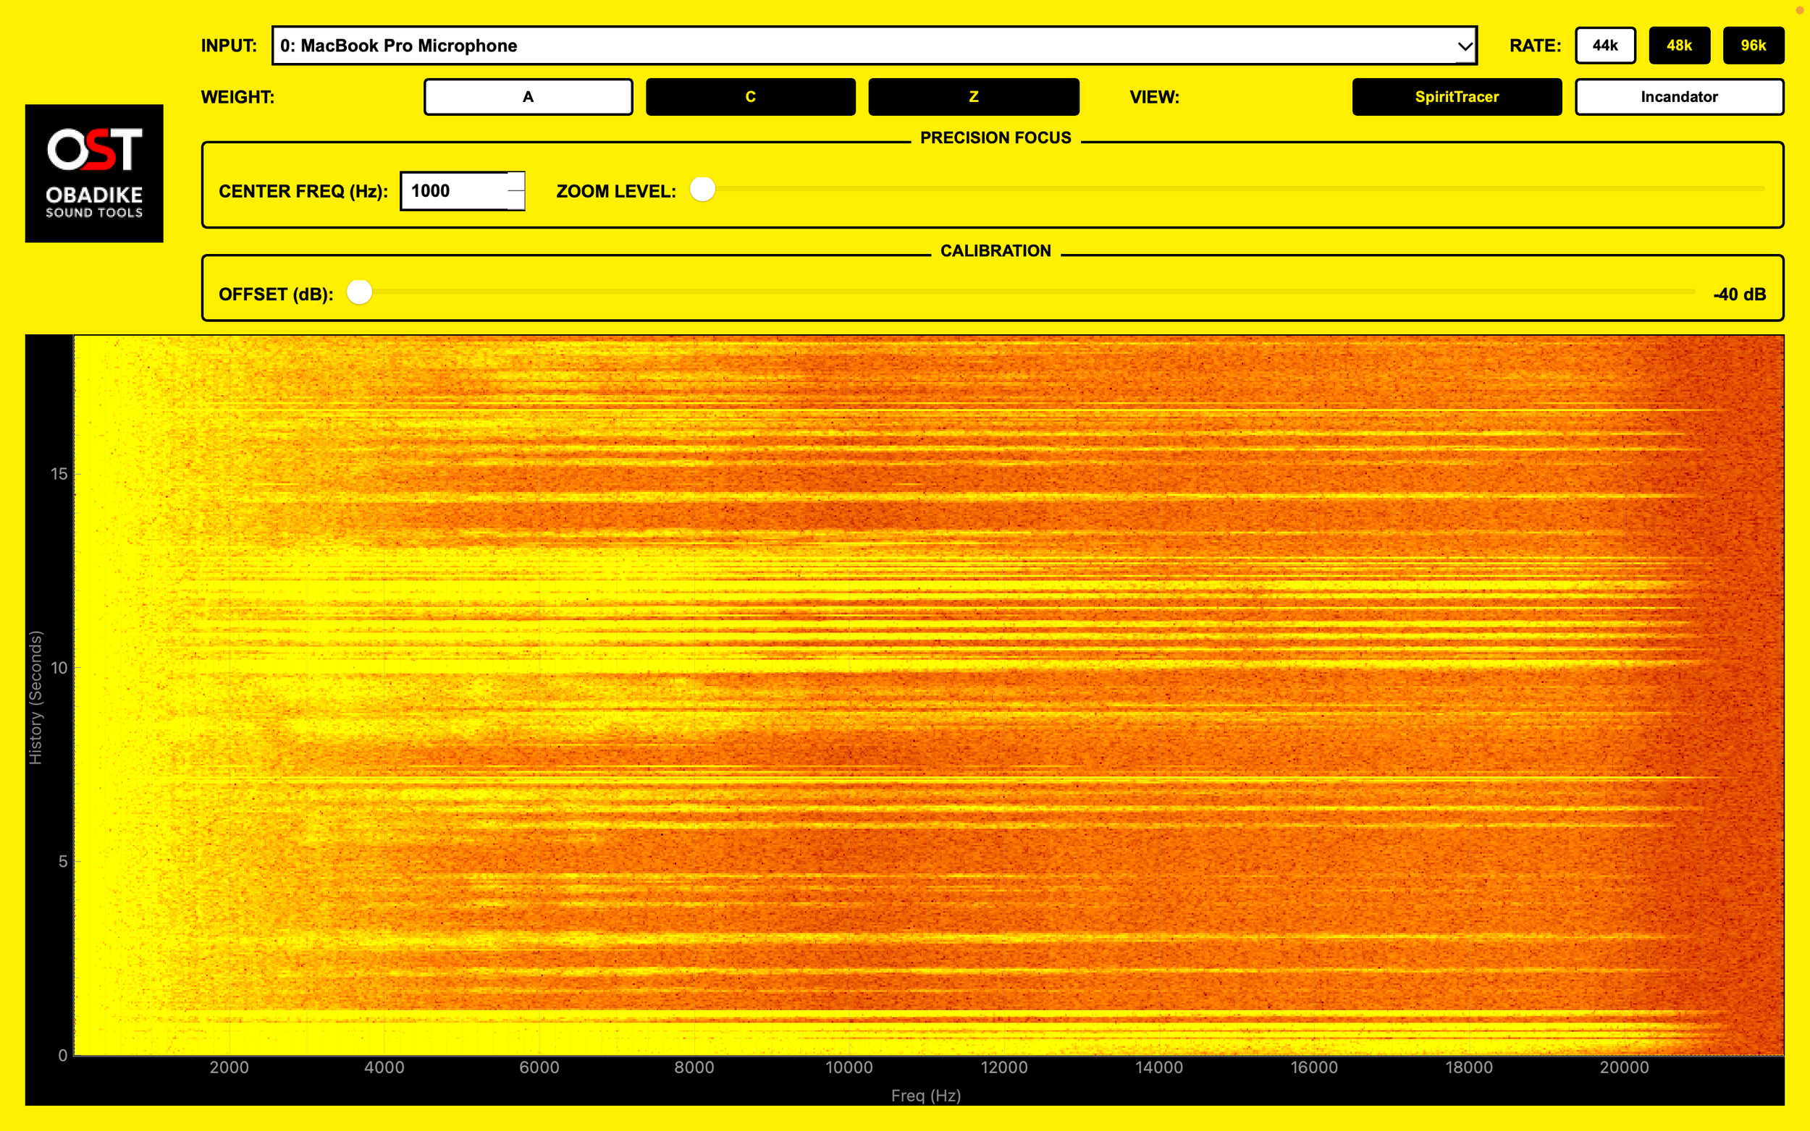Click the OST Obadike Sound Tools logo
Image resolution: width=1810 pixels, height=1131 pixels.
click(94, 173)
